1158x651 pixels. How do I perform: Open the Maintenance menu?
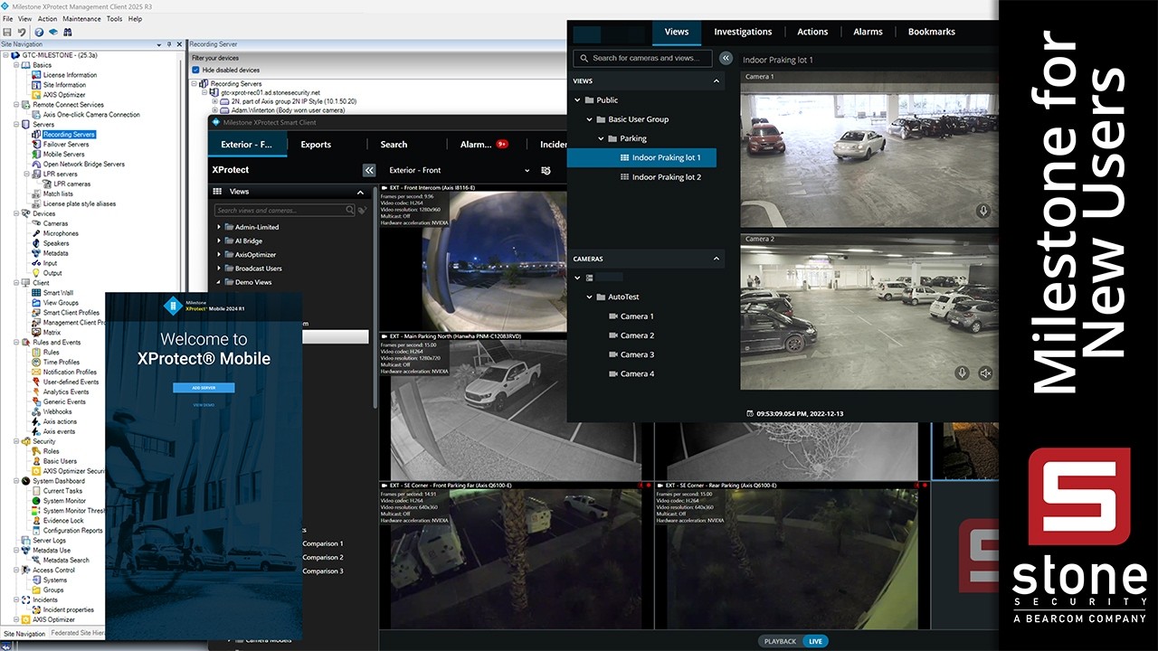tap(81, 19)
